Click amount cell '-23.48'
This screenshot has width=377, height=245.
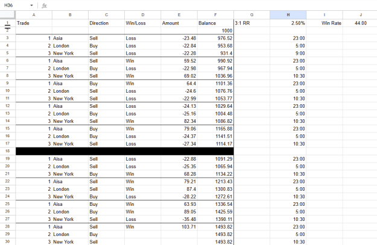point(179,38)
